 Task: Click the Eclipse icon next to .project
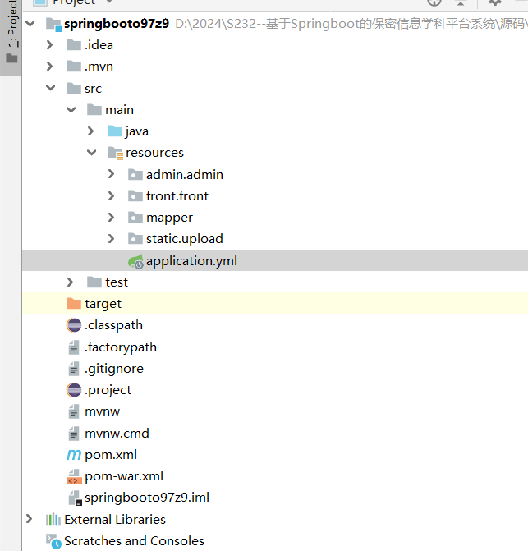click(x=73, y=390)
